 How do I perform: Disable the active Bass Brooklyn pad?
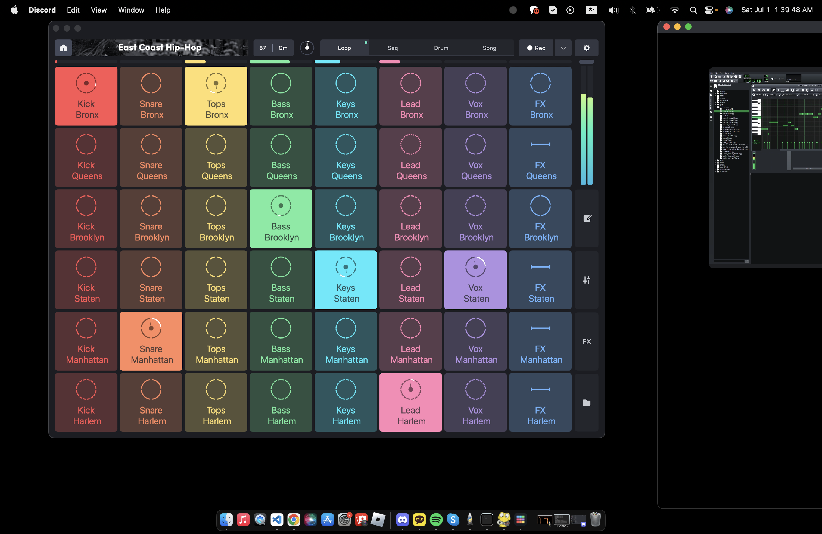pos(281,219)
